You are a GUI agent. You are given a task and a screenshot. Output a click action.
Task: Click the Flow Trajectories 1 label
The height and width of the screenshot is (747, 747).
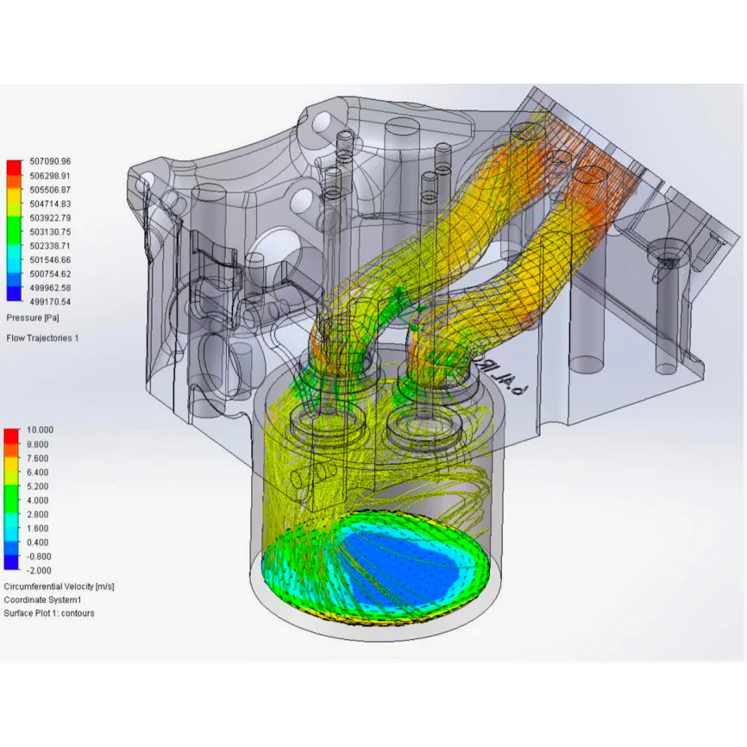42,338
